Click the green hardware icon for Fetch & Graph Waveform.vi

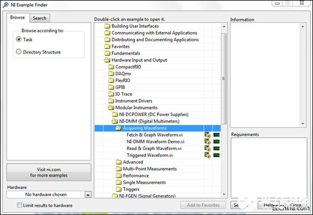(216, 135)
